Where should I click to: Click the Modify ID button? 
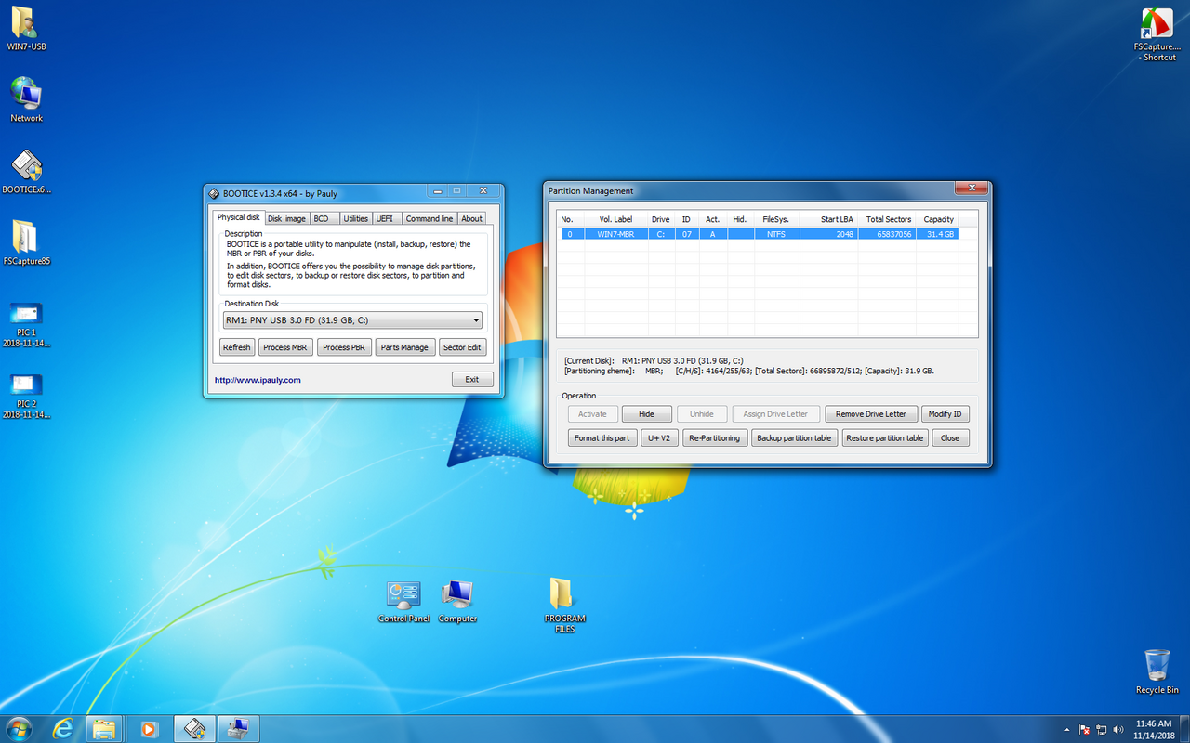(945, 414)
